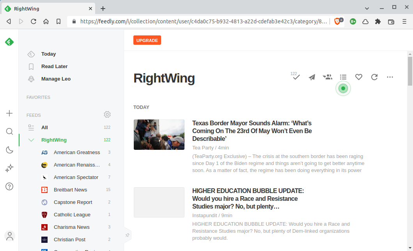Open the Higher Education Bubble Update headline
Image resolution: width=413 pixels, height=251 pixels.
point(248,199)
